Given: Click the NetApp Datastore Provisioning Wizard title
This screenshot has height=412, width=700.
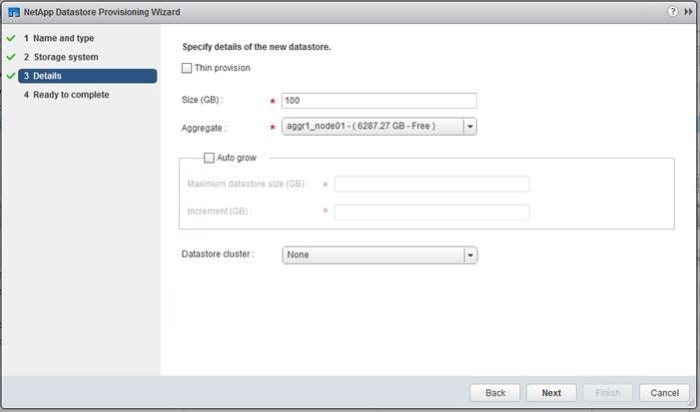Looking at the screenshot, I should 102,12.
